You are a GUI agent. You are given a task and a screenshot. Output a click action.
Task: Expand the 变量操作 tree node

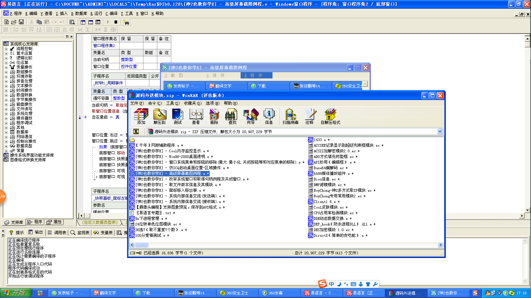tap(6, 67)
